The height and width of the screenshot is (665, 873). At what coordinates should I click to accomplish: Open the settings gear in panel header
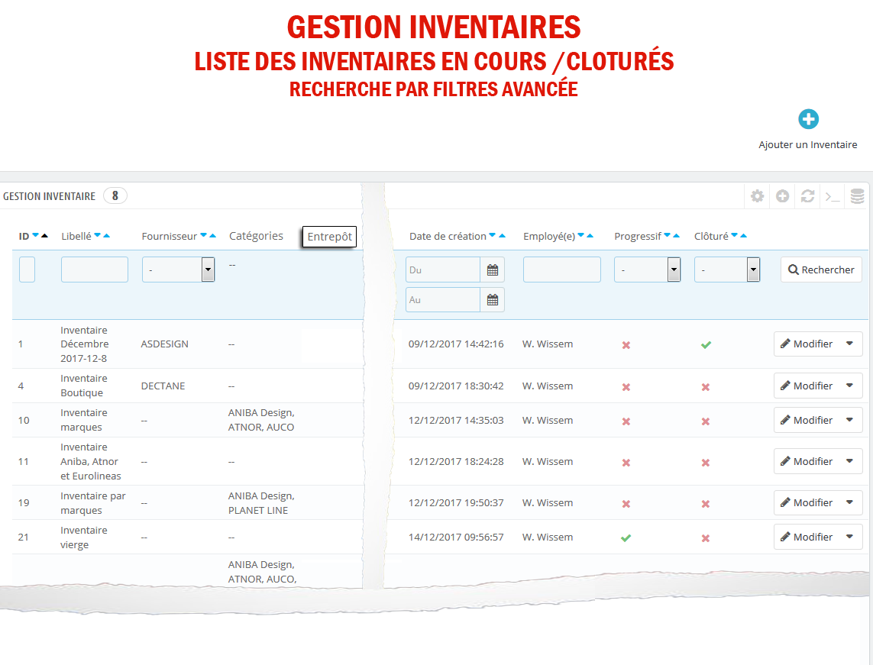[757, 196]
